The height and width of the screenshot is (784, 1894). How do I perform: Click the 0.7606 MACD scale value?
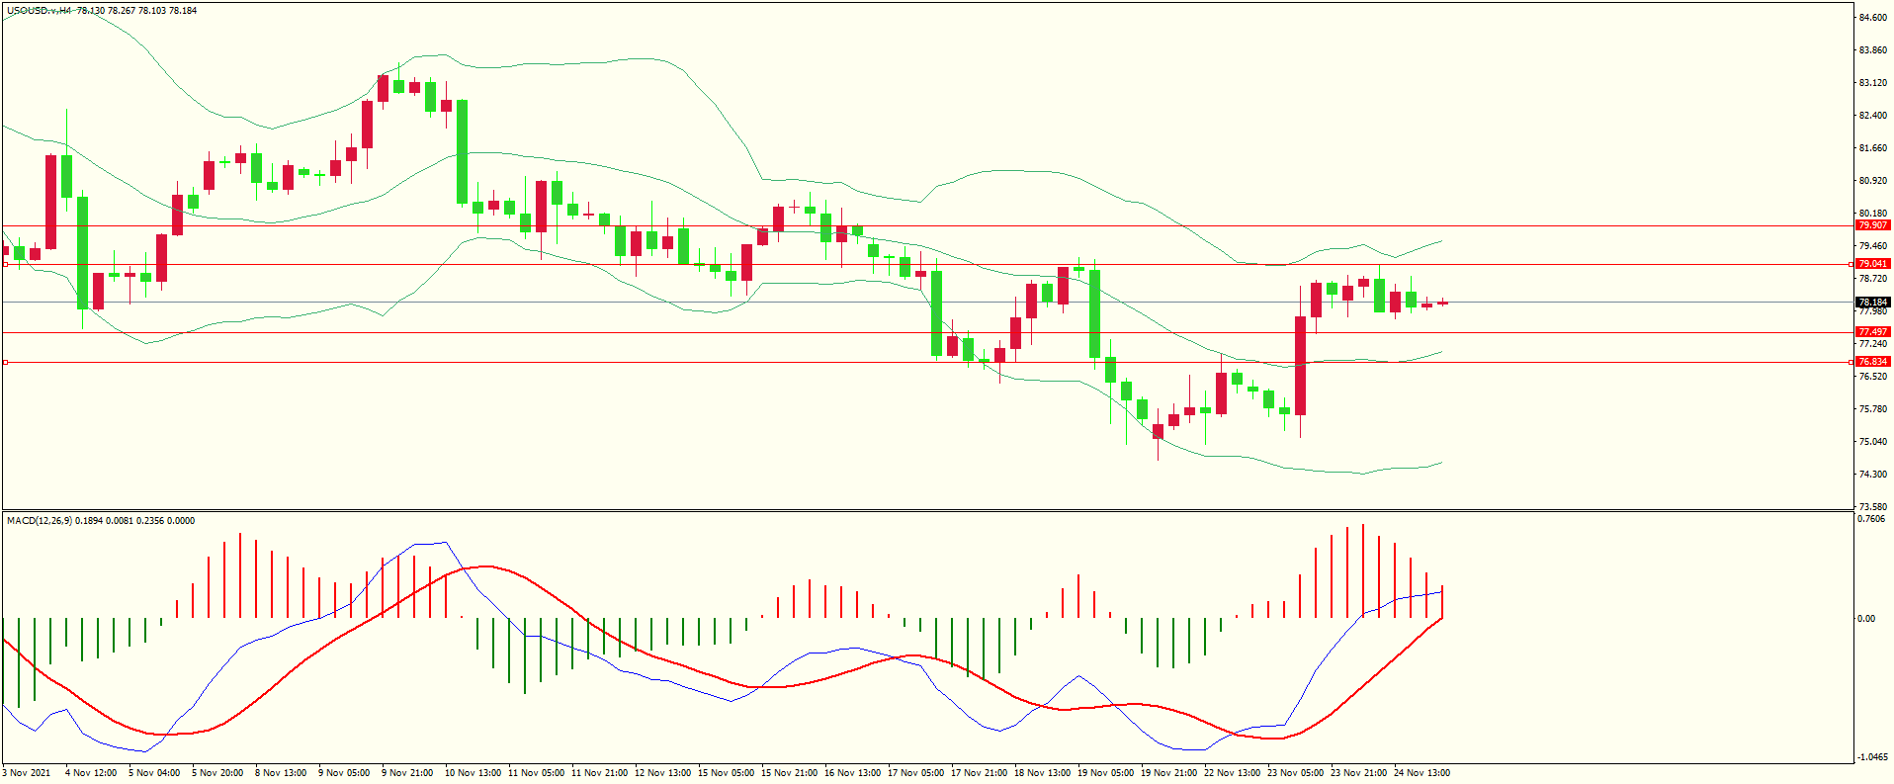(x=1872, y=519)
